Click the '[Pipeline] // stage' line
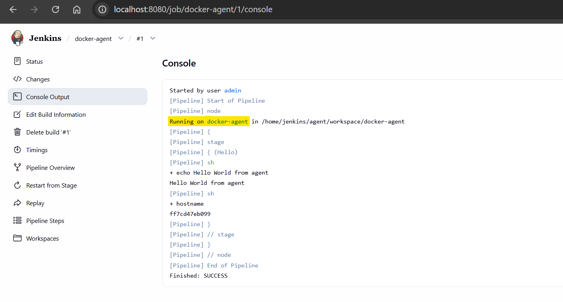The height and width of the screenshot is (302, 563). click(x=202, y=234)
